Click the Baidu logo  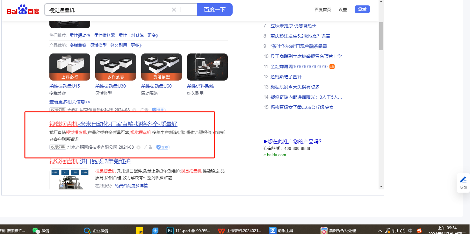point(23,10)
